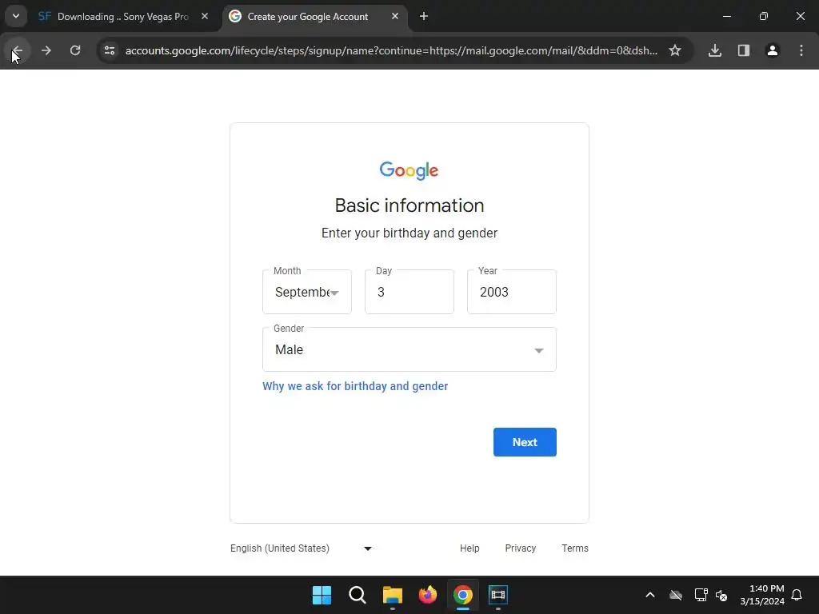The height and width of the screenshot is (614, 819).
Task: Open the Chrome side panel
Action: [744, 50]
